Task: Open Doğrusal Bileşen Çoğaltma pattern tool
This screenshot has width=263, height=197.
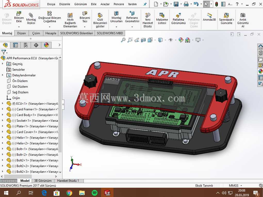Action: 50,17
